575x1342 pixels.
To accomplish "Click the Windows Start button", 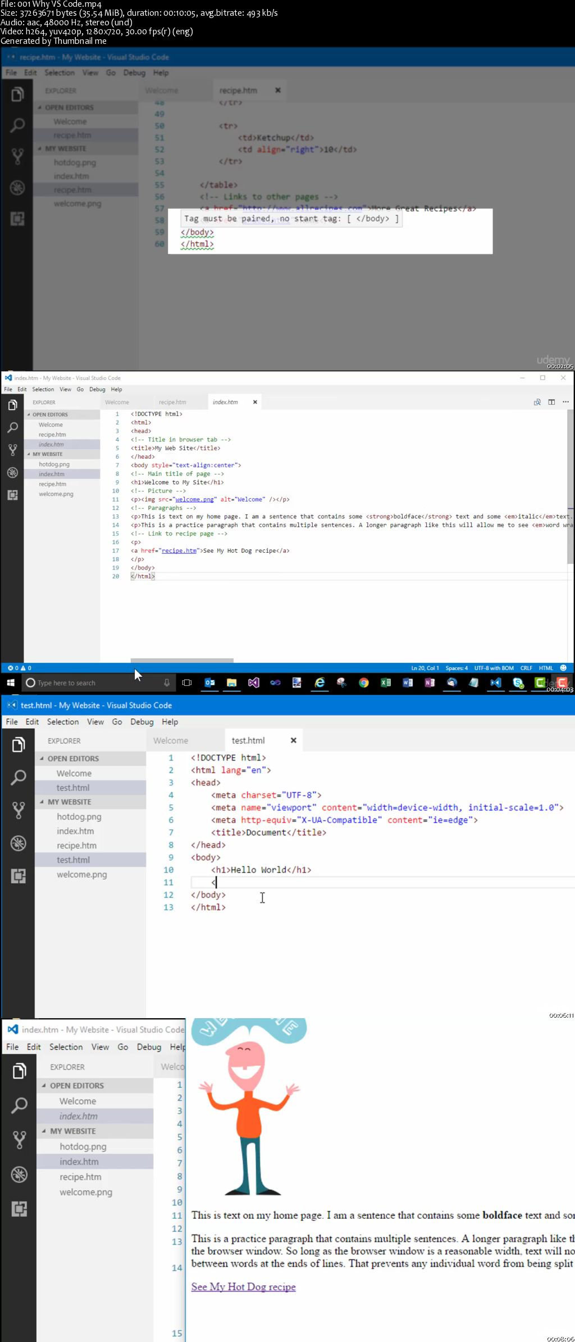I will (11, 683).
